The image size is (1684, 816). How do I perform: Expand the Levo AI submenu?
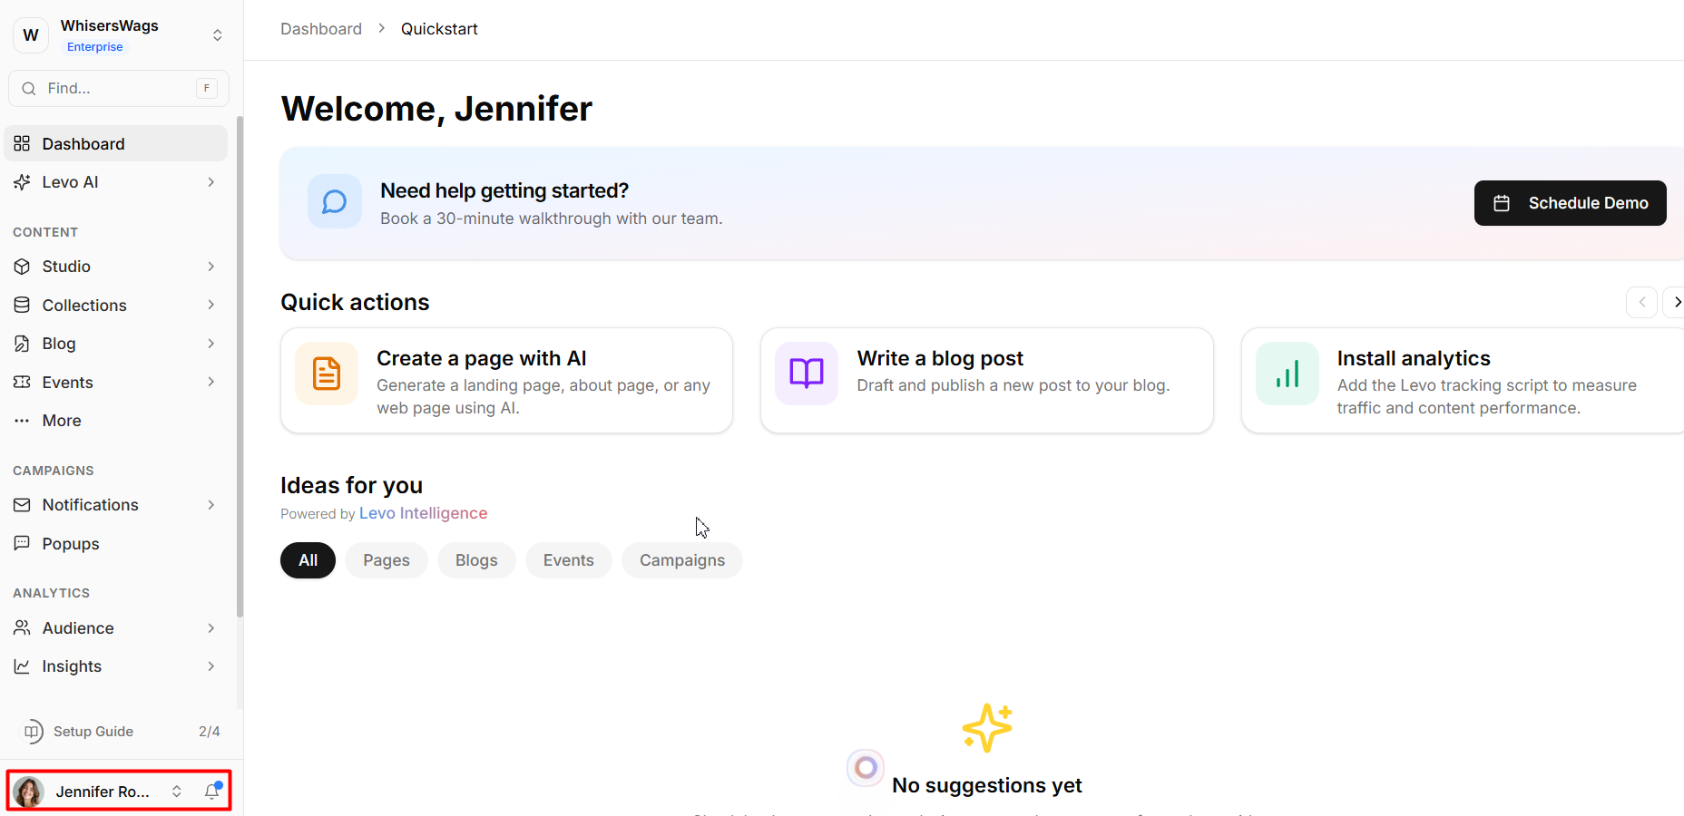pyautogui.click(x=210, y=182)
